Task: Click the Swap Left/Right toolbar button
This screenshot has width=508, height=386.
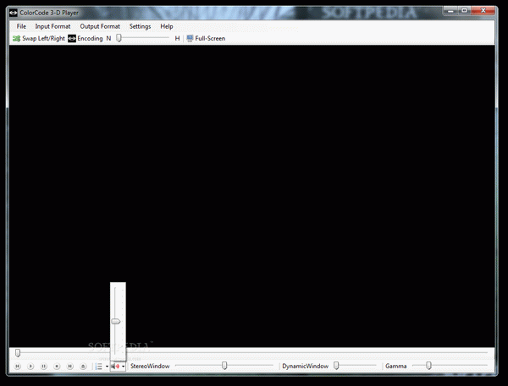Action: click(x=39, y=39)
